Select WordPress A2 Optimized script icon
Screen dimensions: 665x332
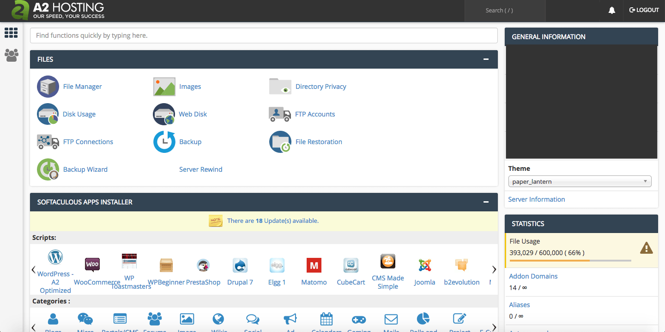(55, 257)
